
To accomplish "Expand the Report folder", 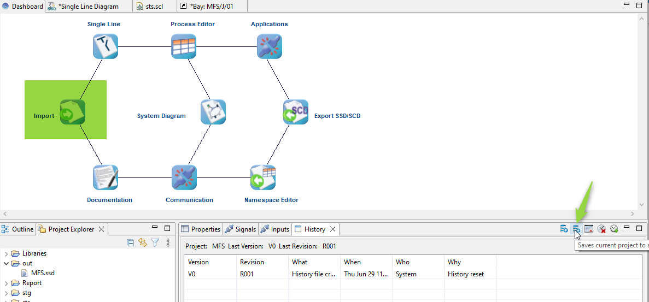I will (x=7, y=283).
